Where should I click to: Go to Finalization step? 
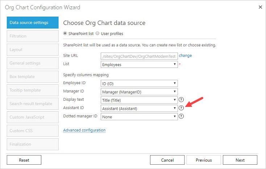tap(33, 144)
